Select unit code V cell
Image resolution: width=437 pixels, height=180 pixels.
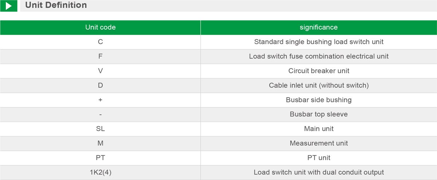click(100, 71)
